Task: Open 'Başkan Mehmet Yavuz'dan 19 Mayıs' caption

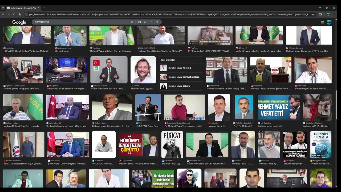Action: [x=67, y=126]
